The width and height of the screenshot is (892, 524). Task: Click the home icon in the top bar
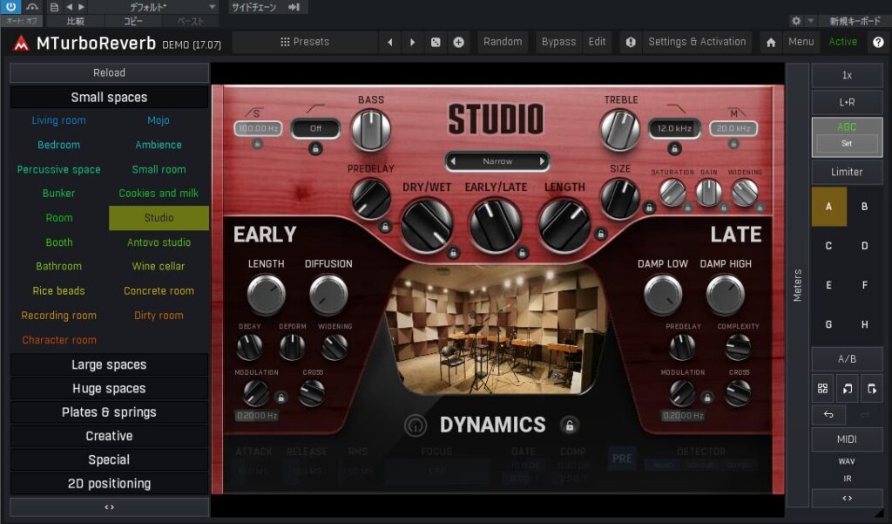coord(771,42)
